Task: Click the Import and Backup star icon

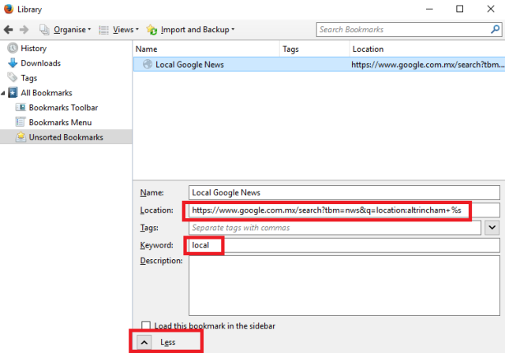Action: 151,30
